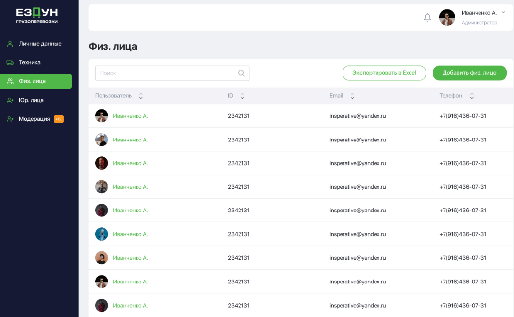The height and width of the screenshot is (317, 514).
Task: Click the Личные данные person icon
Action: tap(10, 44)
